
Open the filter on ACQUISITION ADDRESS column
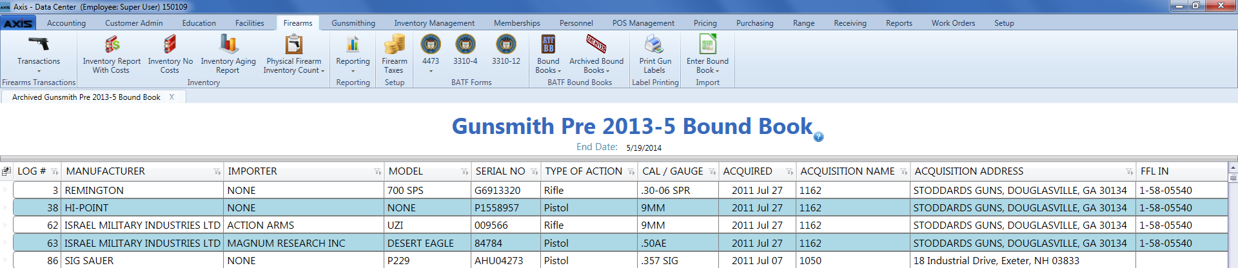[1130, 172]
